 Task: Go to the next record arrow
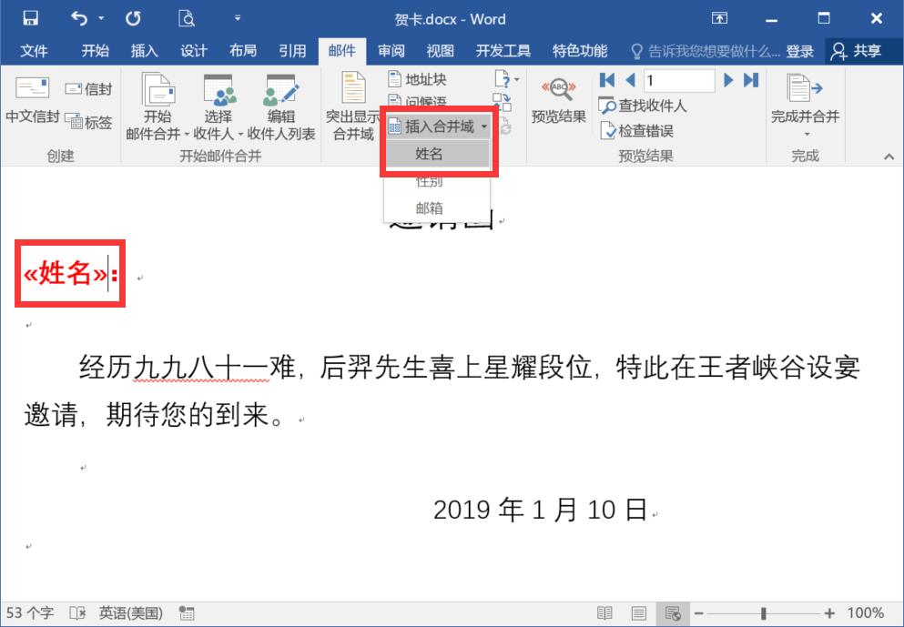[727, 79]
